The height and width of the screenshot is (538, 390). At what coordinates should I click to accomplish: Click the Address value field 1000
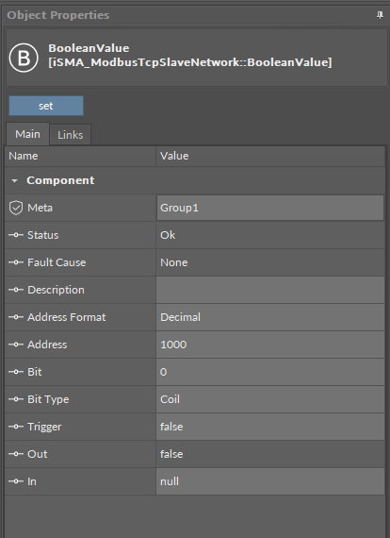[x=270, y=345]
